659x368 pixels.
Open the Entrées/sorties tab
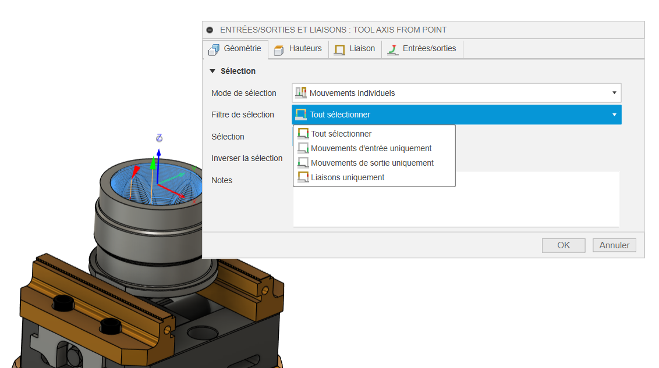pyautogui.click(x=423, y=49)
